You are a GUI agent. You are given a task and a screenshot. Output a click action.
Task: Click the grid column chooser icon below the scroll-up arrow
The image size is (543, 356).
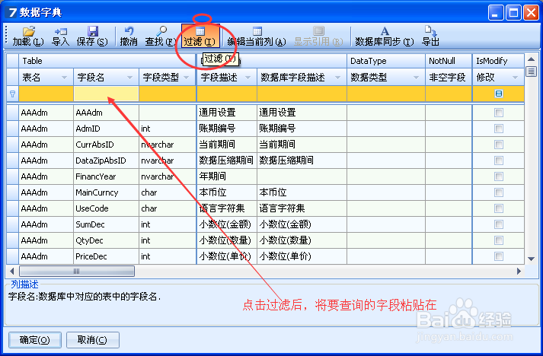pos(532,72)
